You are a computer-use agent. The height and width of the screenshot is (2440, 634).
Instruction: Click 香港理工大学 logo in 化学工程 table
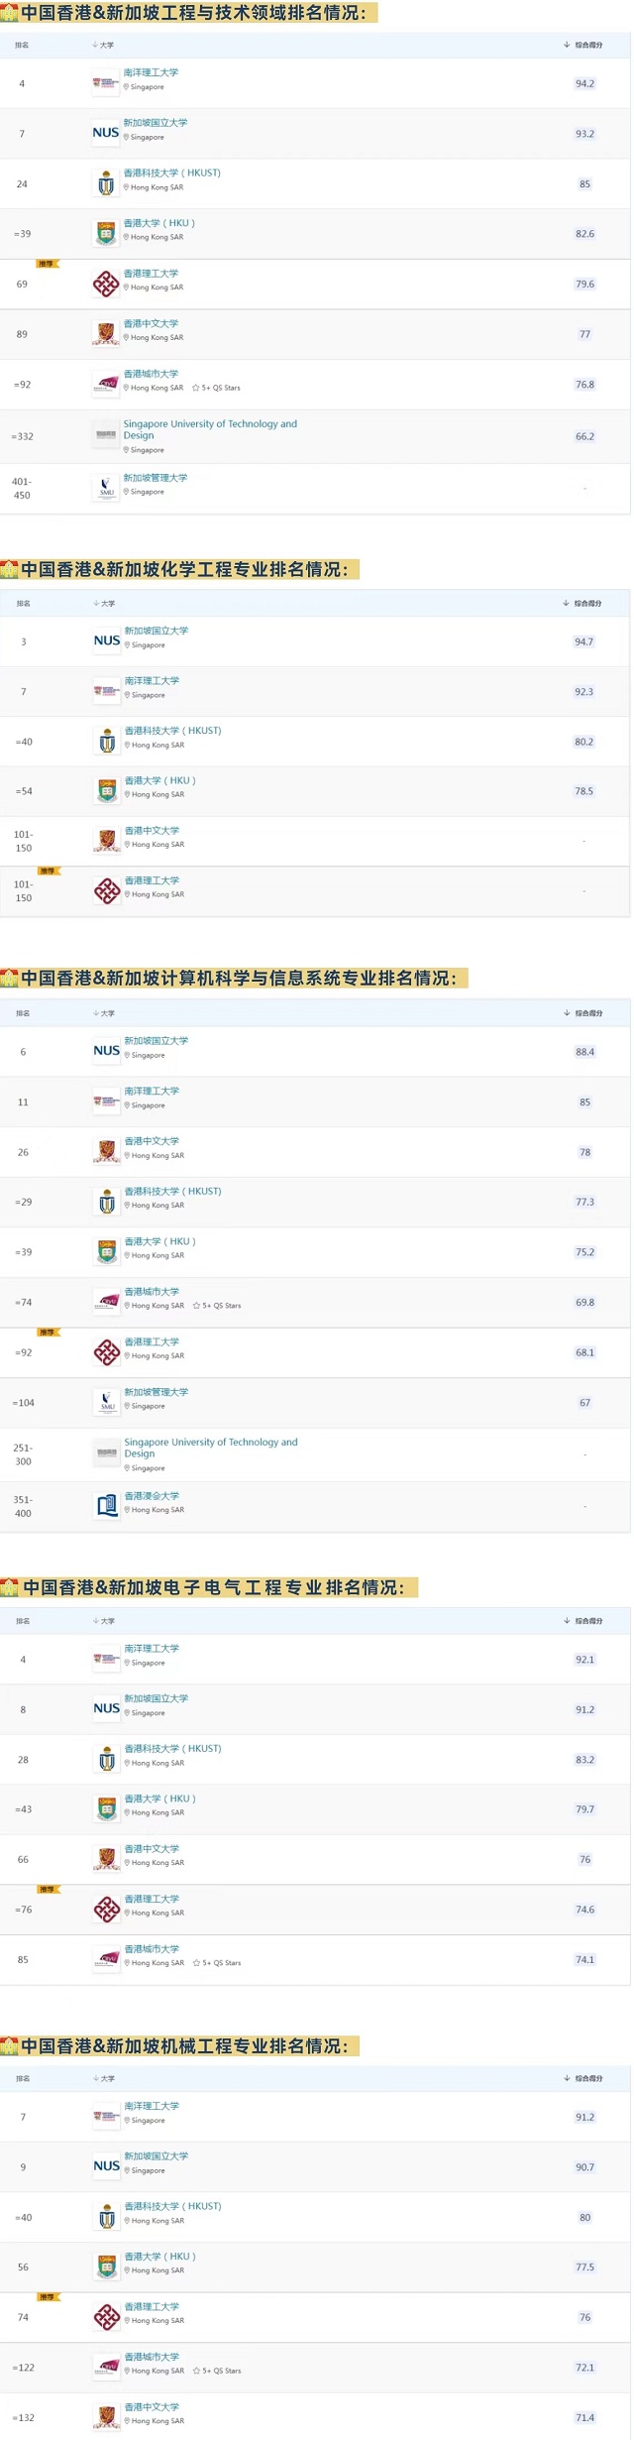pos(107,891)
